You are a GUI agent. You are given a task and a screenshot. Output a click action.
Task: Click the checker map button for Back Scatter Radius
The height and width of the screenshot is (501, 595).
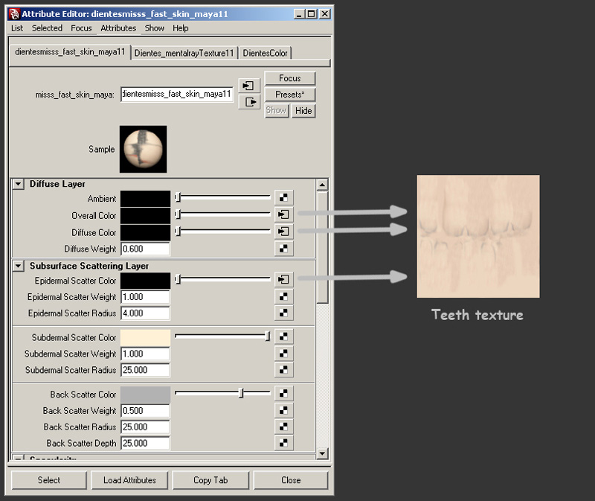tap(283, 427)
